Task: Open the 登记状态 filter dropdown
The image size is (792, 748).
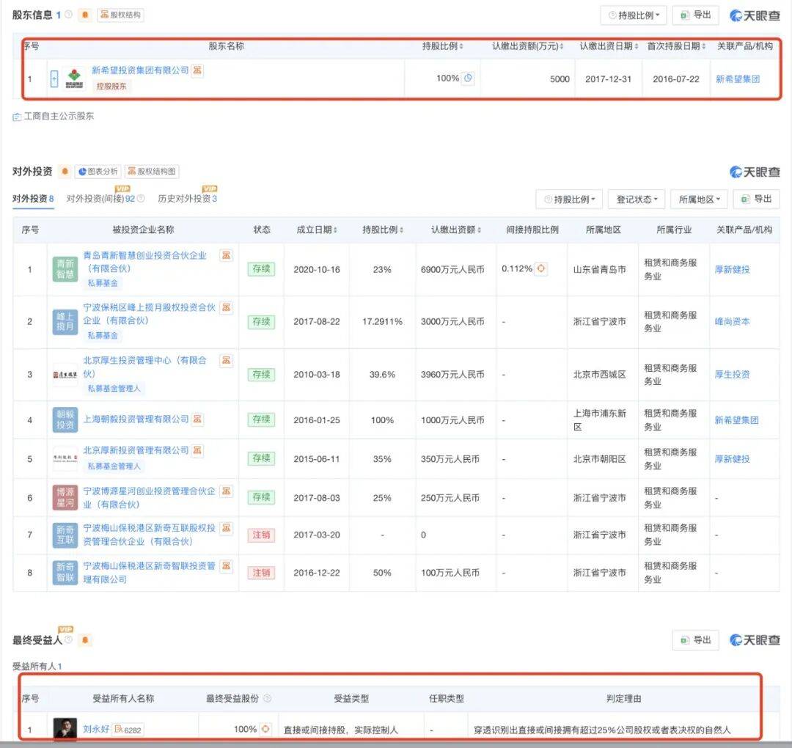Action: click(x=637, y=199)
